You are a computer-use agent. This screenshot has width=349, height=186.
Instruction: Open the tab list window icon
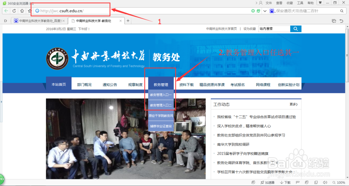[334, 21]
